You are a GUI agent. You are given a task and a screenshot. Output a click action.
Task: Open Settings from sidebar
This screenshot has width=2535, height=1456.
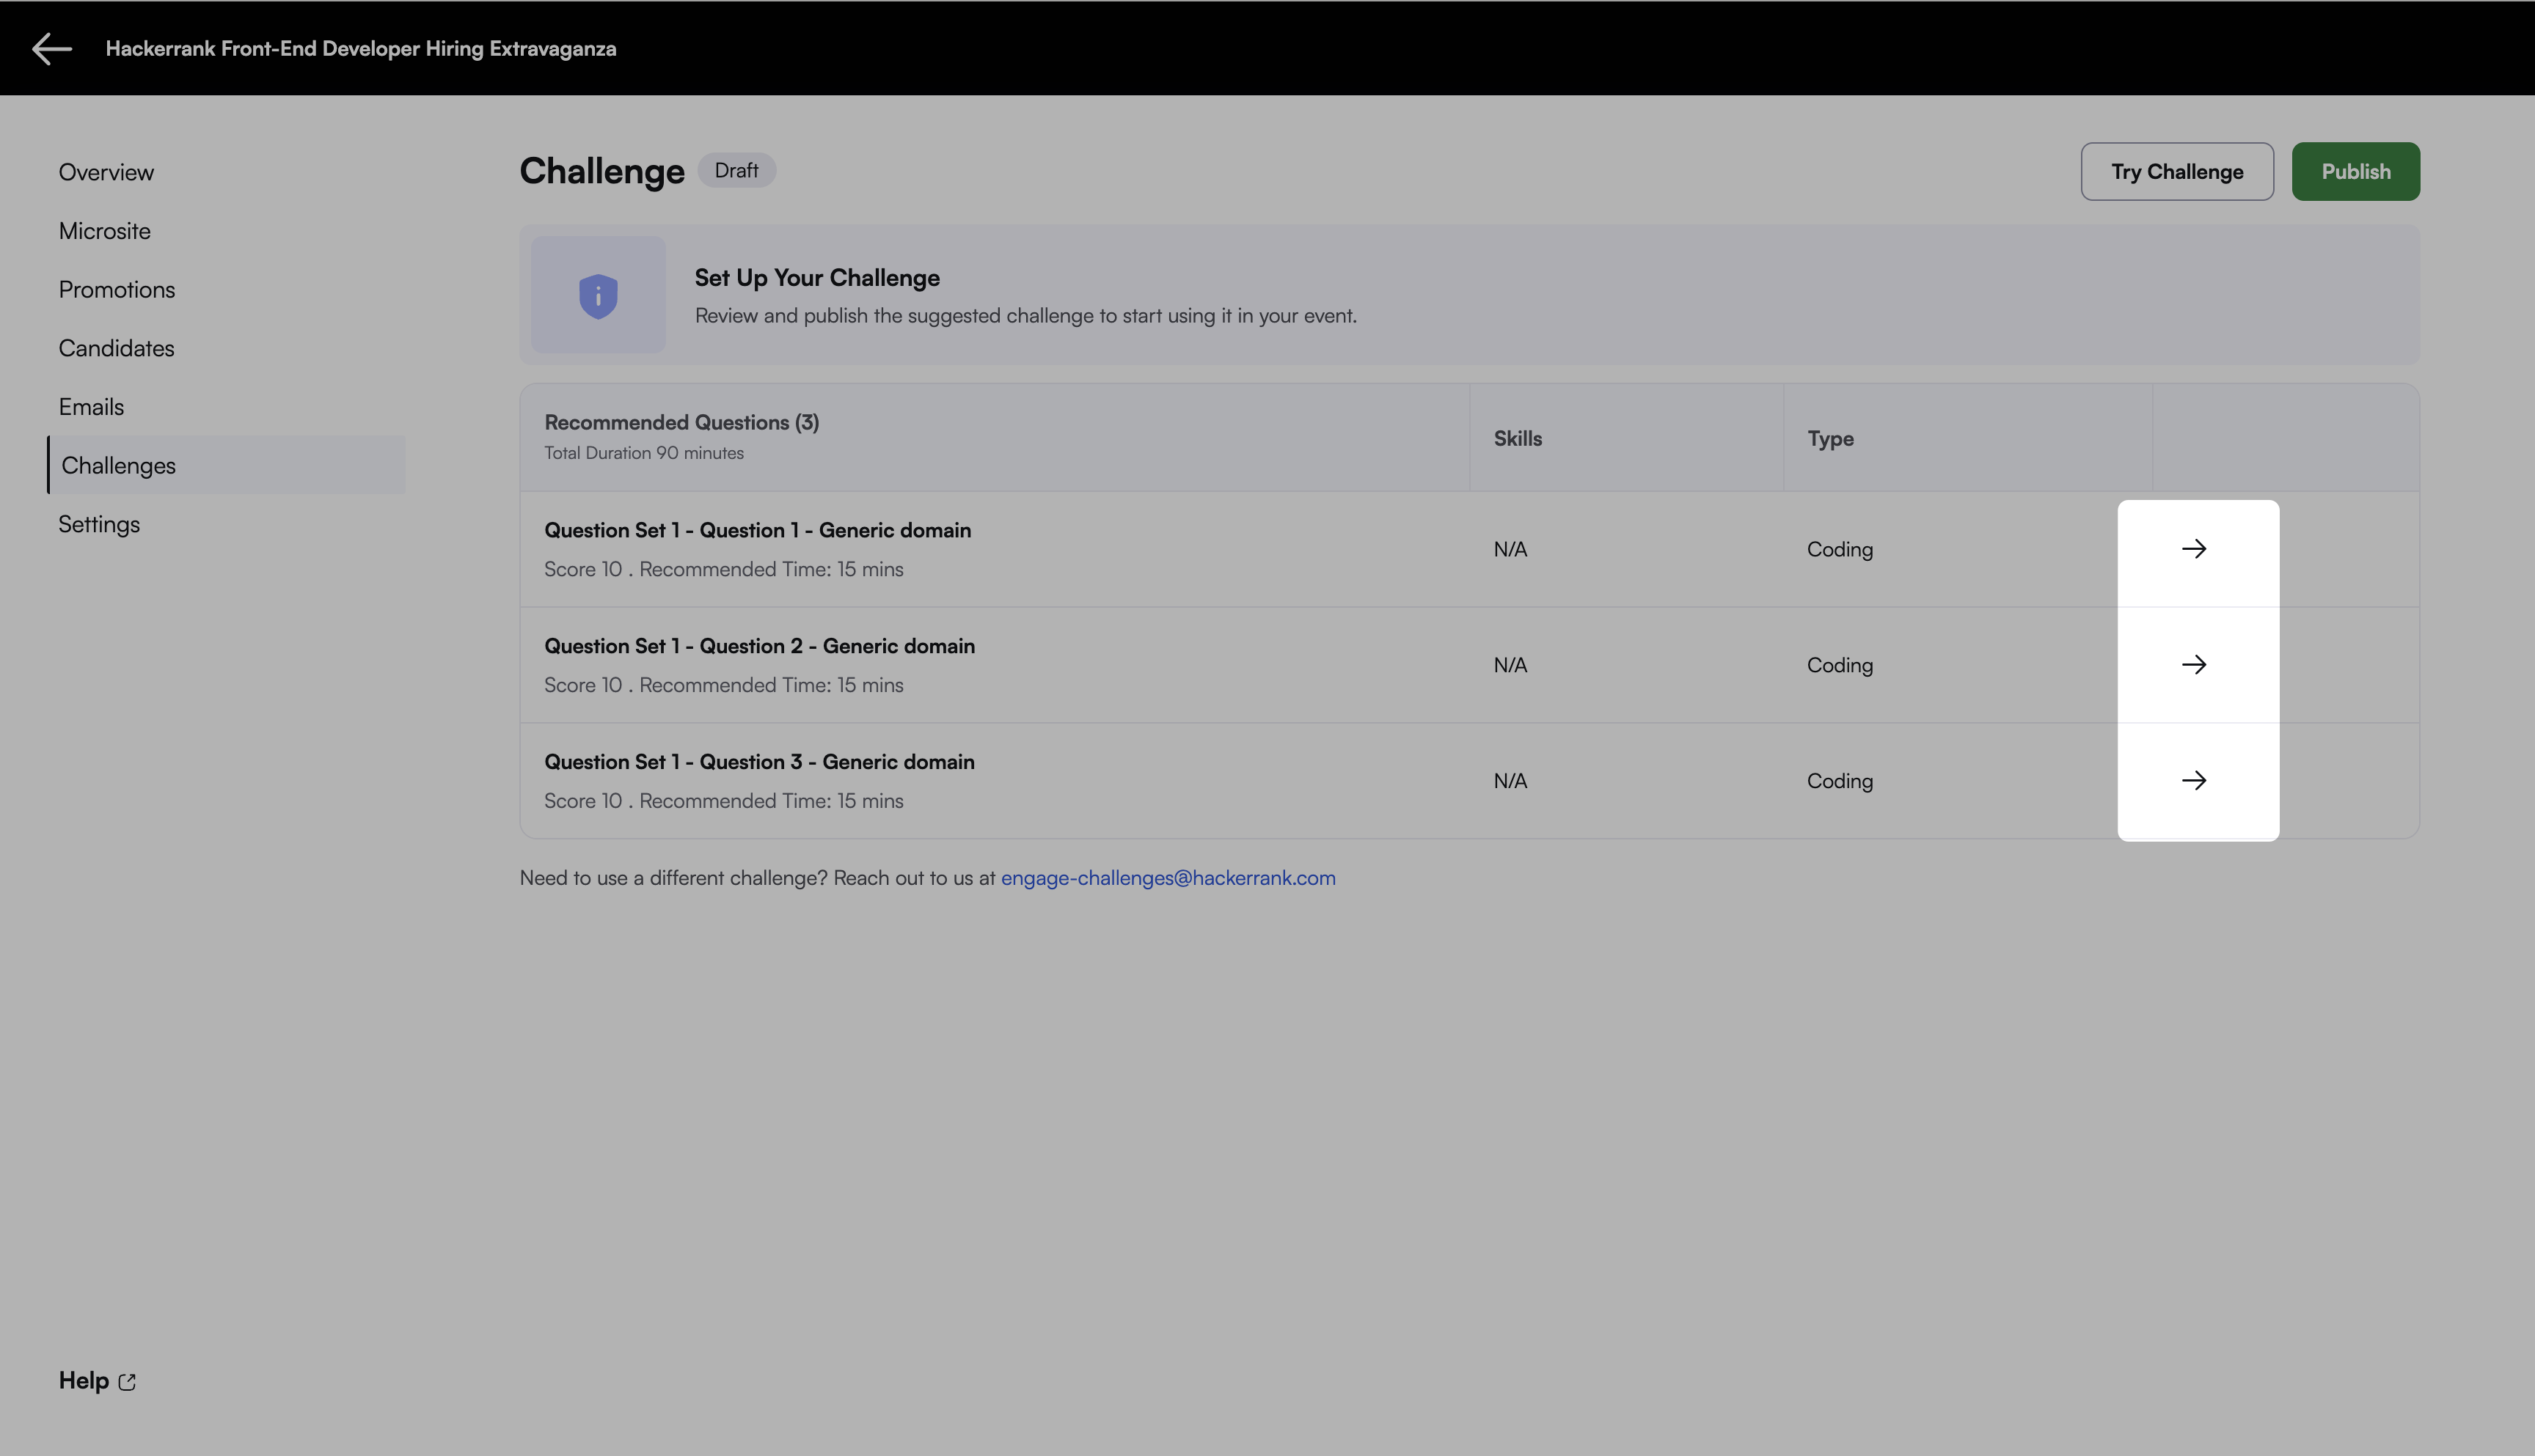point(99,524)
